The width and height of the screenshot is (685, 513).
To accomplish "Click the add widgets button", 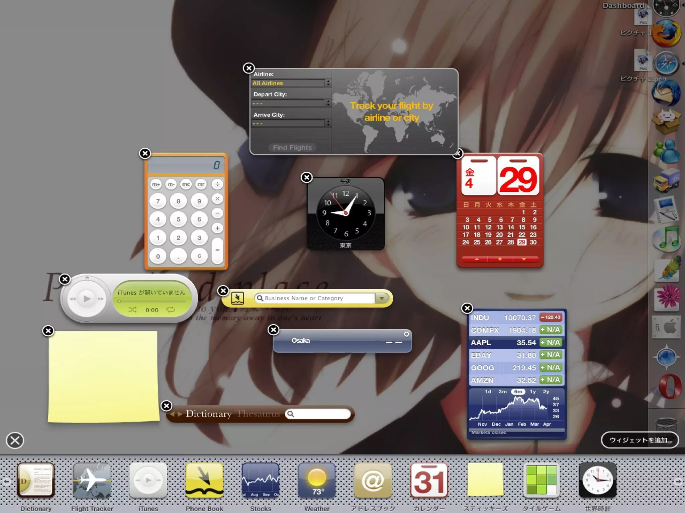I will [640, 440].
